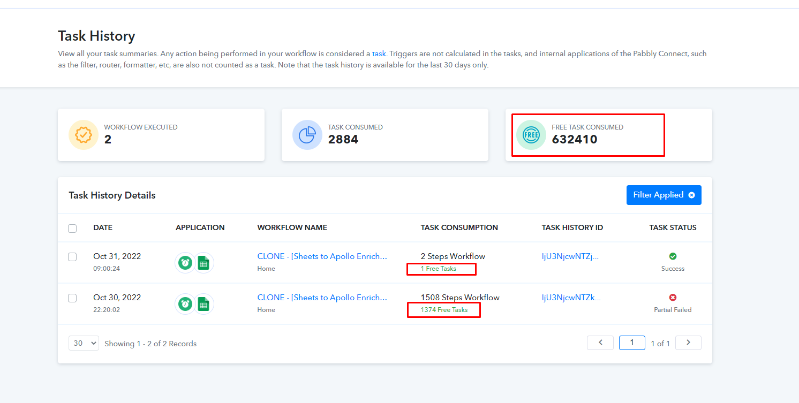Screen dimensions: 799x403
Task: Check the Oct 31, 2022 row checkbox
Action: 72,257
